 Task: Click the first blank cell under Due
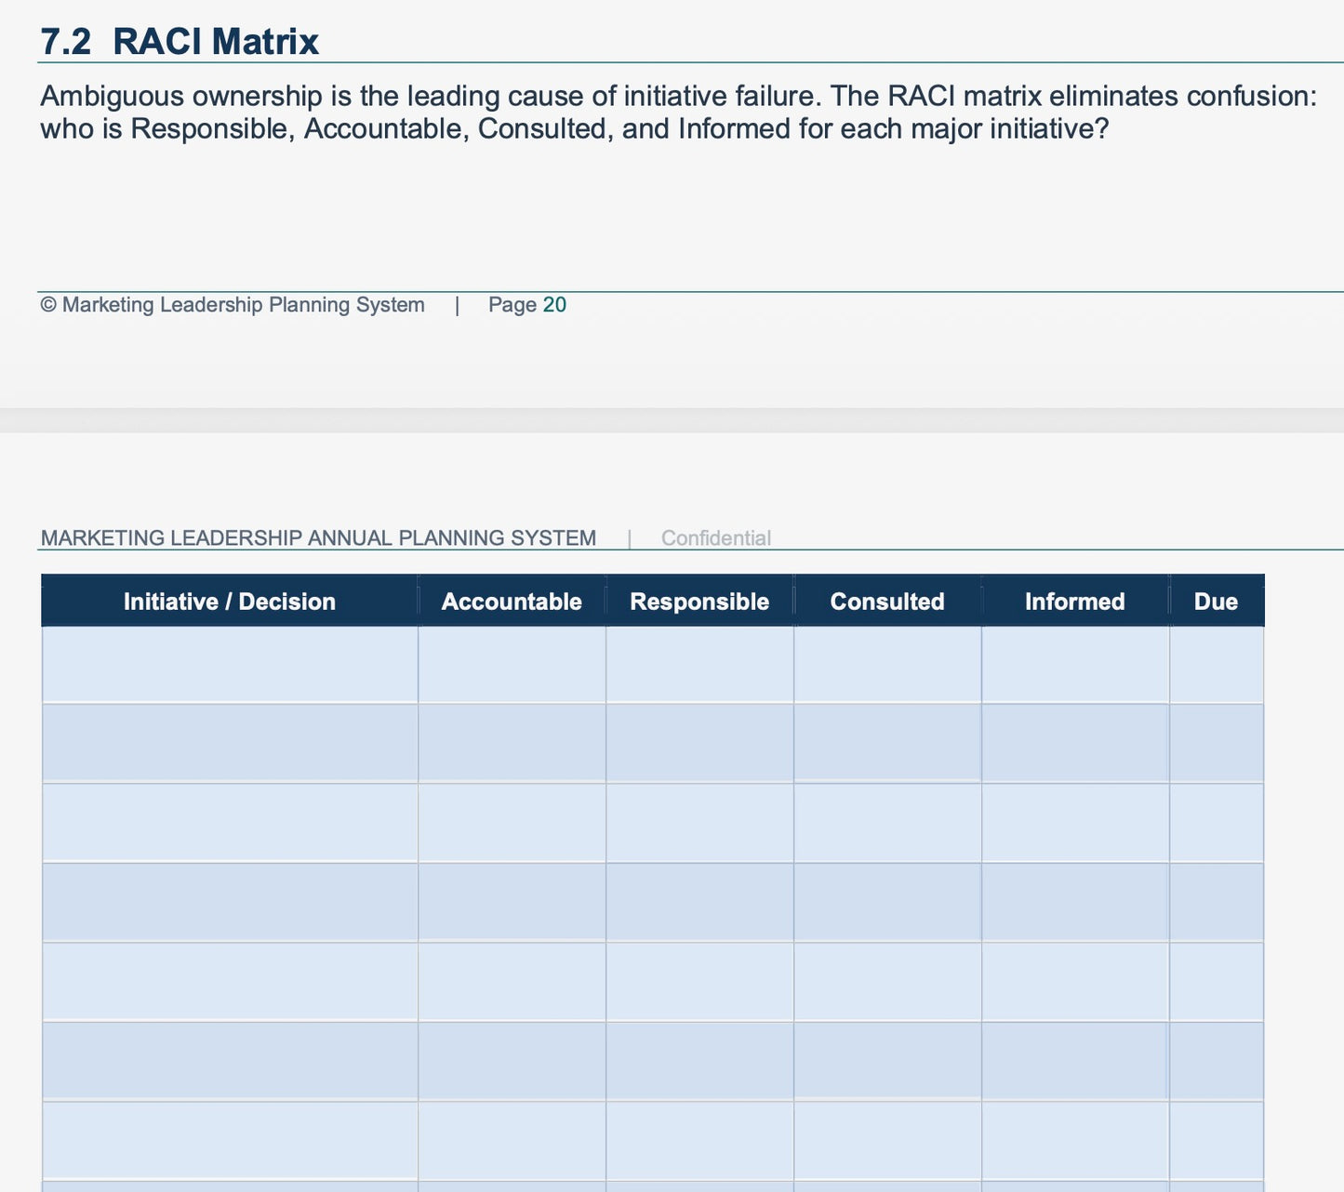1217,665
